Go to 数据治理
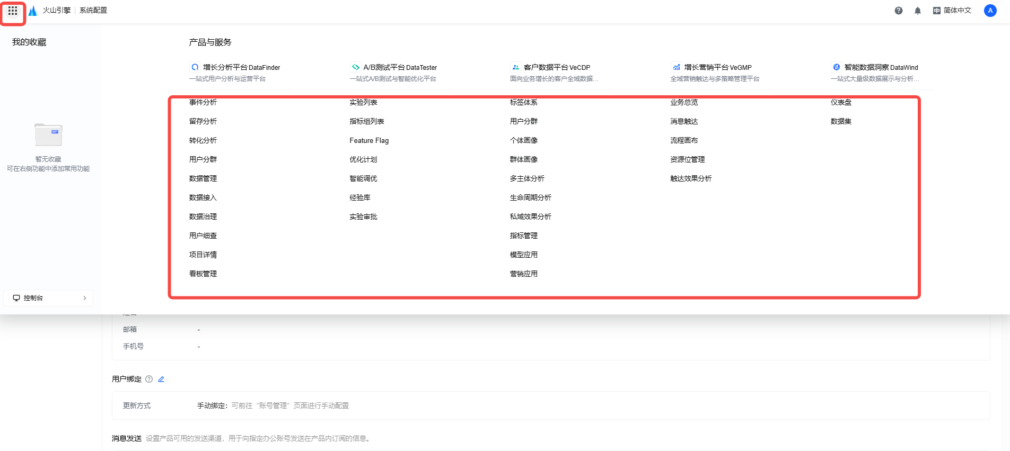The width and height of the screenshot is (1010, 451). [x=203, y=217]
